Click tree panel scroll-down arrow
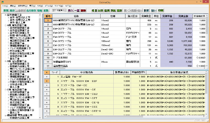Image resolution: width=210 pixels, height=123 pixels. pyautogui.click(x=40, y=118)
